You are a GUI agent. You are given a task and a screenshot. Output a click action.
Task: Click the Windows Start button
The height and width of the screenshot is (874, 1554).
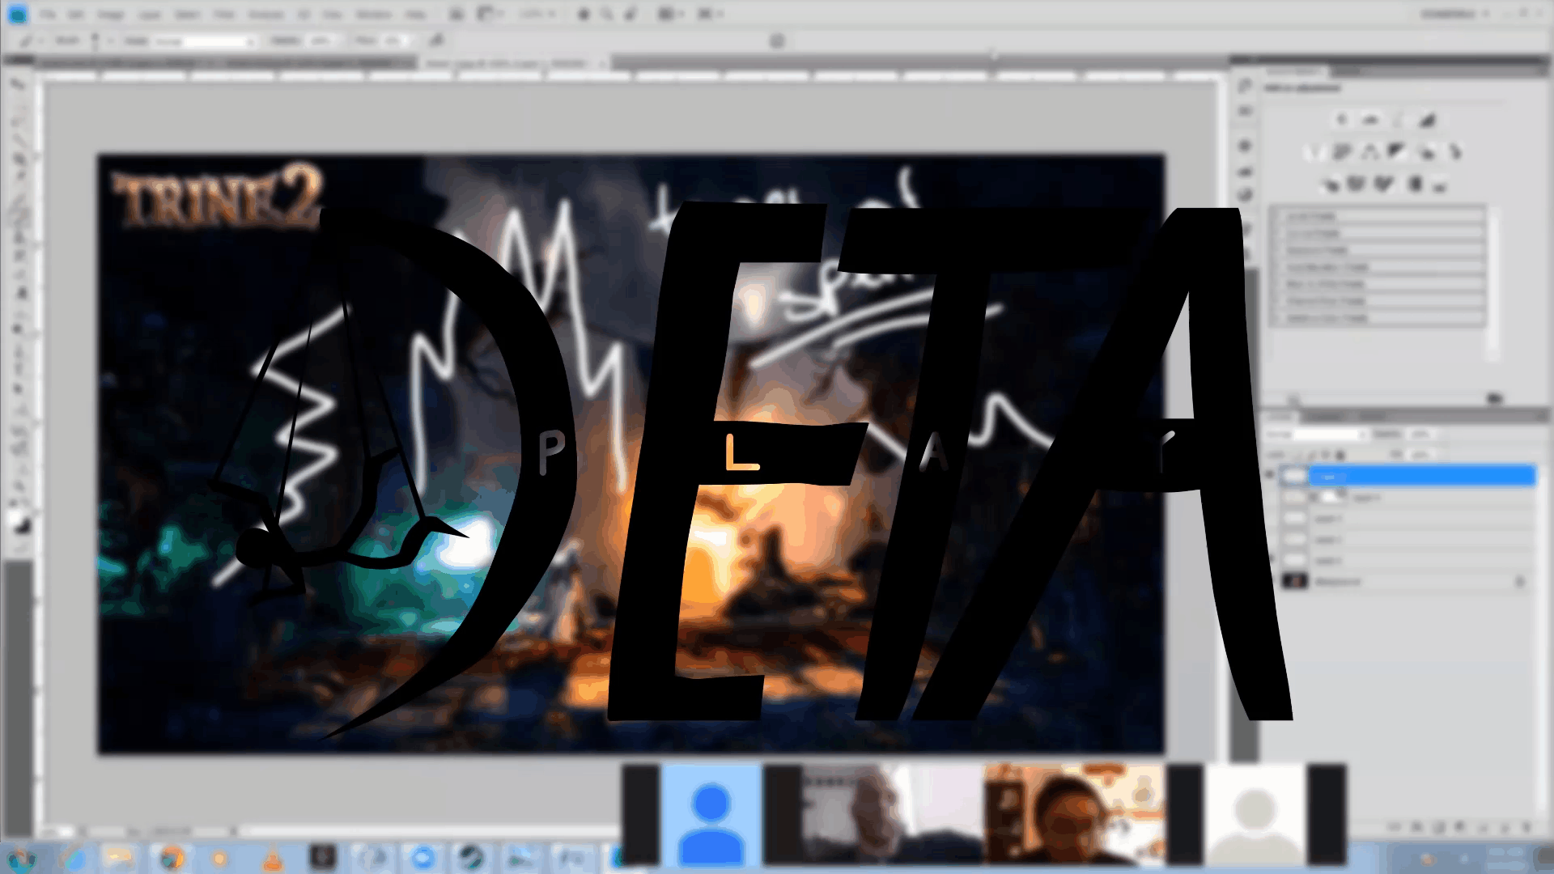click(20, 858)
